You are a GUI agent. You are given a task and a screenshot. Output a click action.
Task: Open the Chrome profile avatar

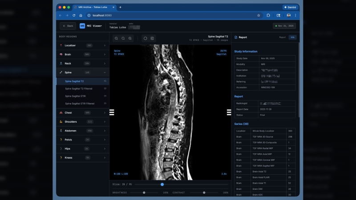click(x=288, y=15)
